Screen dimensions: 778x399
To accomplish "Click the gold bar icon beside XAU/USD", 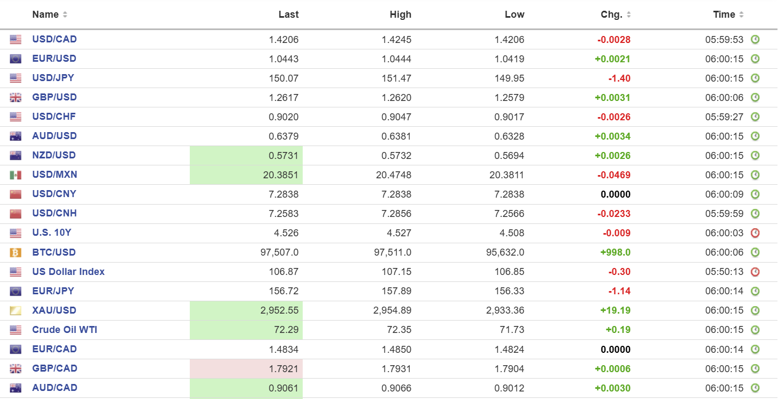I will click(x=16, y=310).
